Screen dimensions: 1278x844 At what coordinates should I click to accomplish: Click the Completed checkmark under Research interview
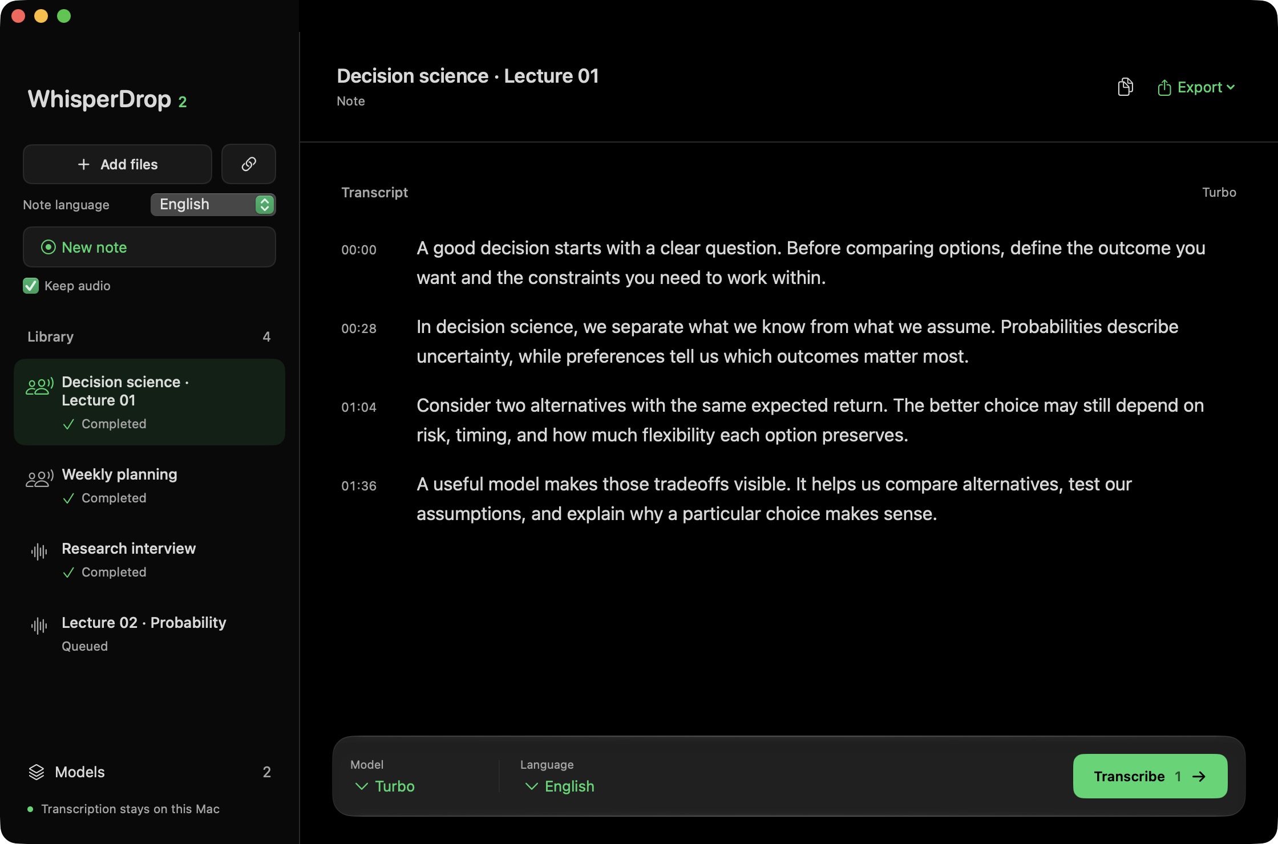pyautogui.click(x=68, y=573)
